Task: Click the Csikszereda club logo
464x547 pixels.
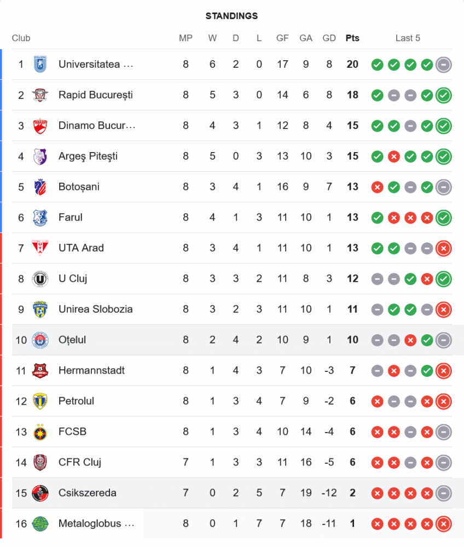Action: coord(40,493)
